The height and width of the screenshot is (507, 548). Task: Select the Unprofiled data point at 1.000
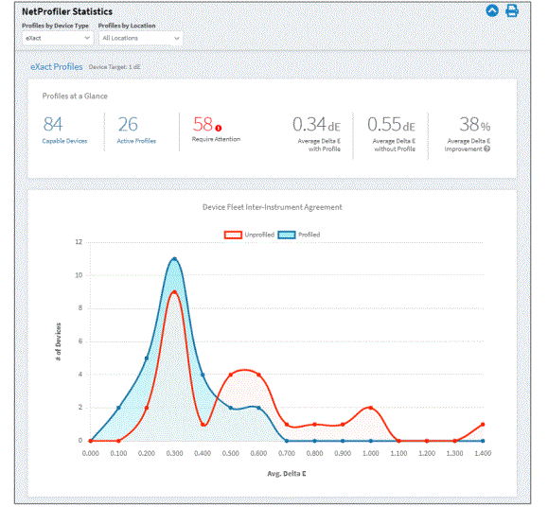(370, 408)
